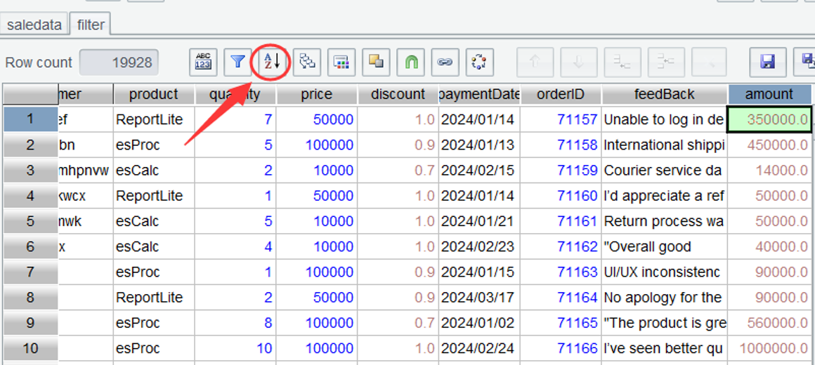815x365 pixels.
Task: Click the amount column header
Action: pyautogui.click(x=769, y=94)
